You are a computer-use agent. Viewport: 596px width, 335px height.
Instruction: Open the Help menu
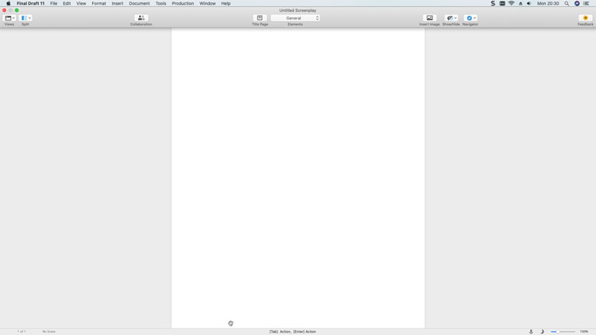coord(226,3)
